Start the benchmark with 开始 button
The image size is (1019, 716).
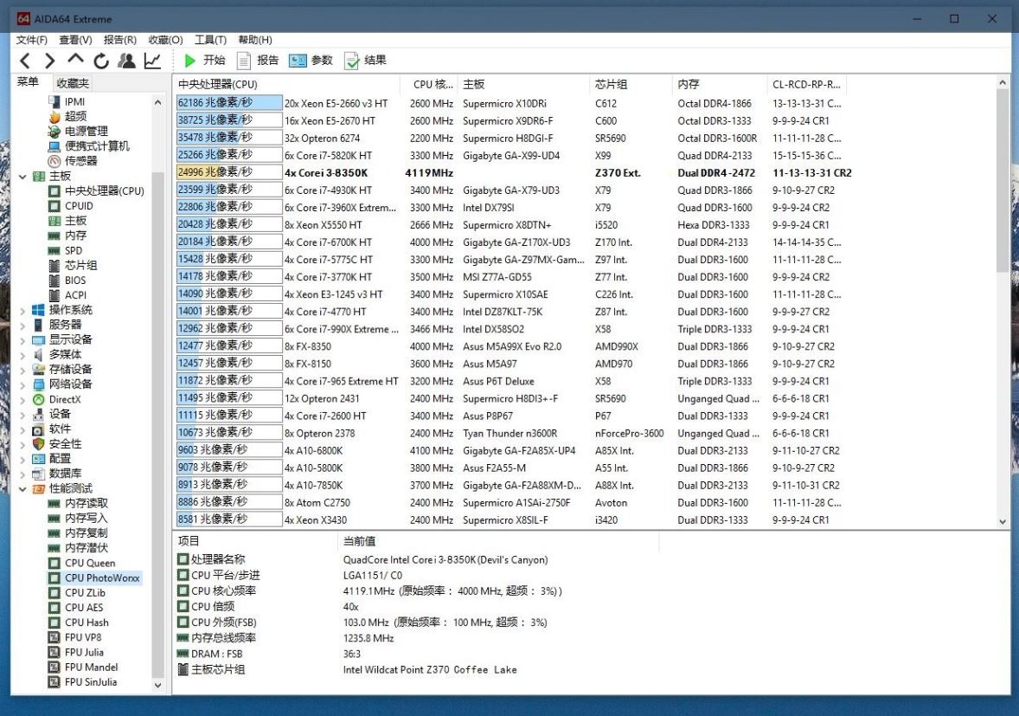[204, 61]
